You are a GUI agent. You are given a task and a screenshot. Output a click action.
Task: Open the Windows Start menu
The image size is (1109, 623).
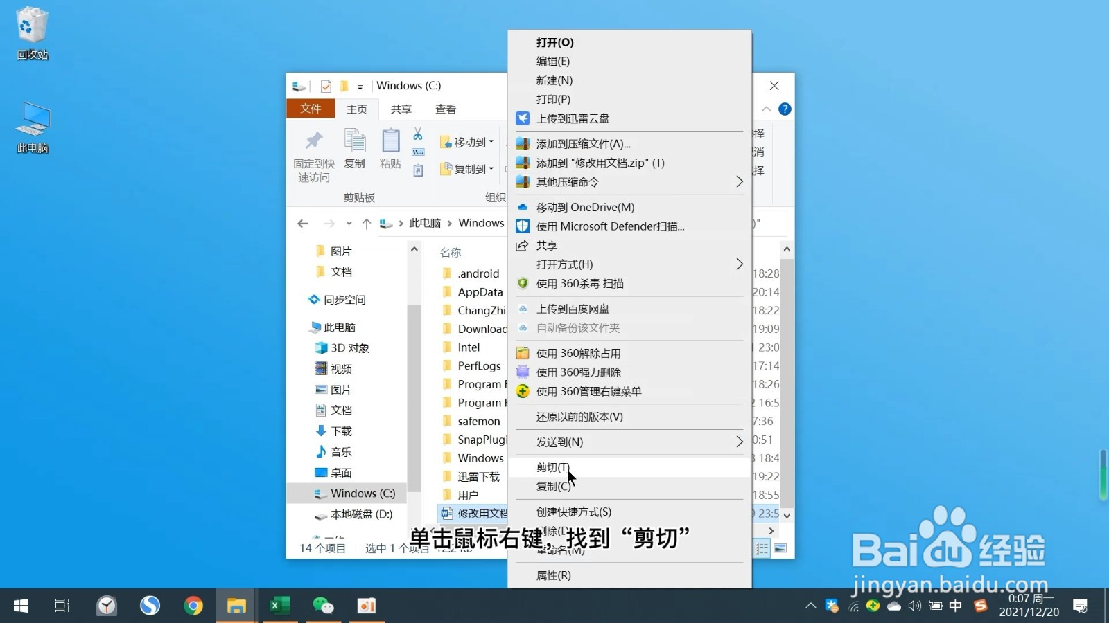[21, 606]
